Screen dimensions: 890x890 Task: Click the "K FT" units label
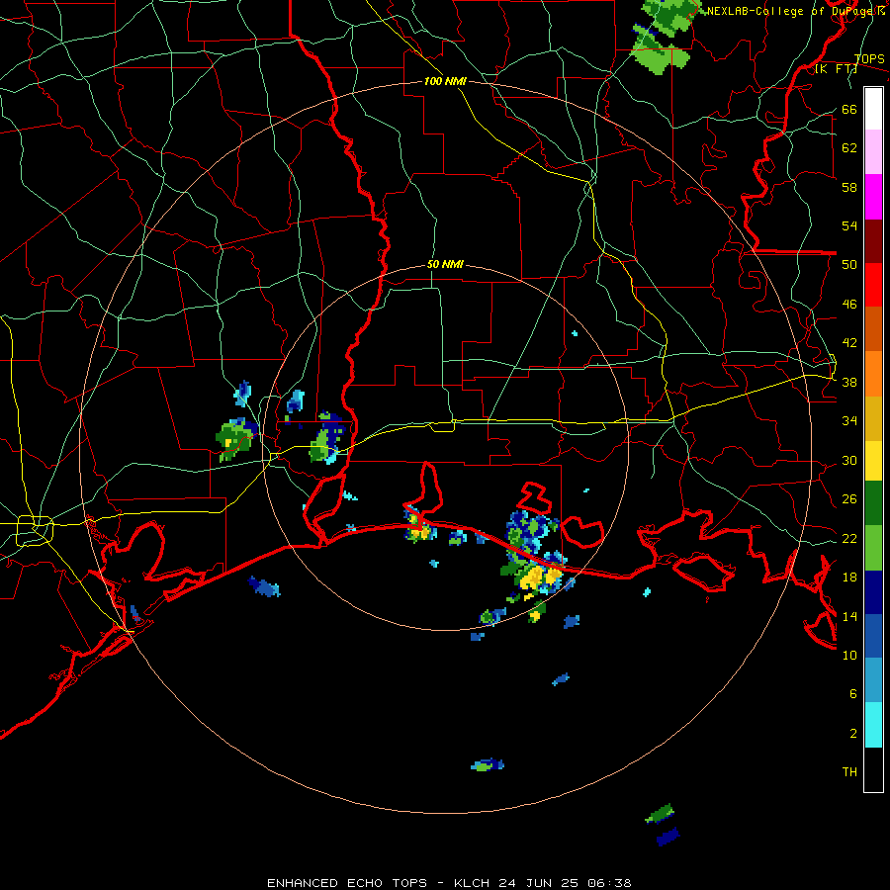(838, 69)
